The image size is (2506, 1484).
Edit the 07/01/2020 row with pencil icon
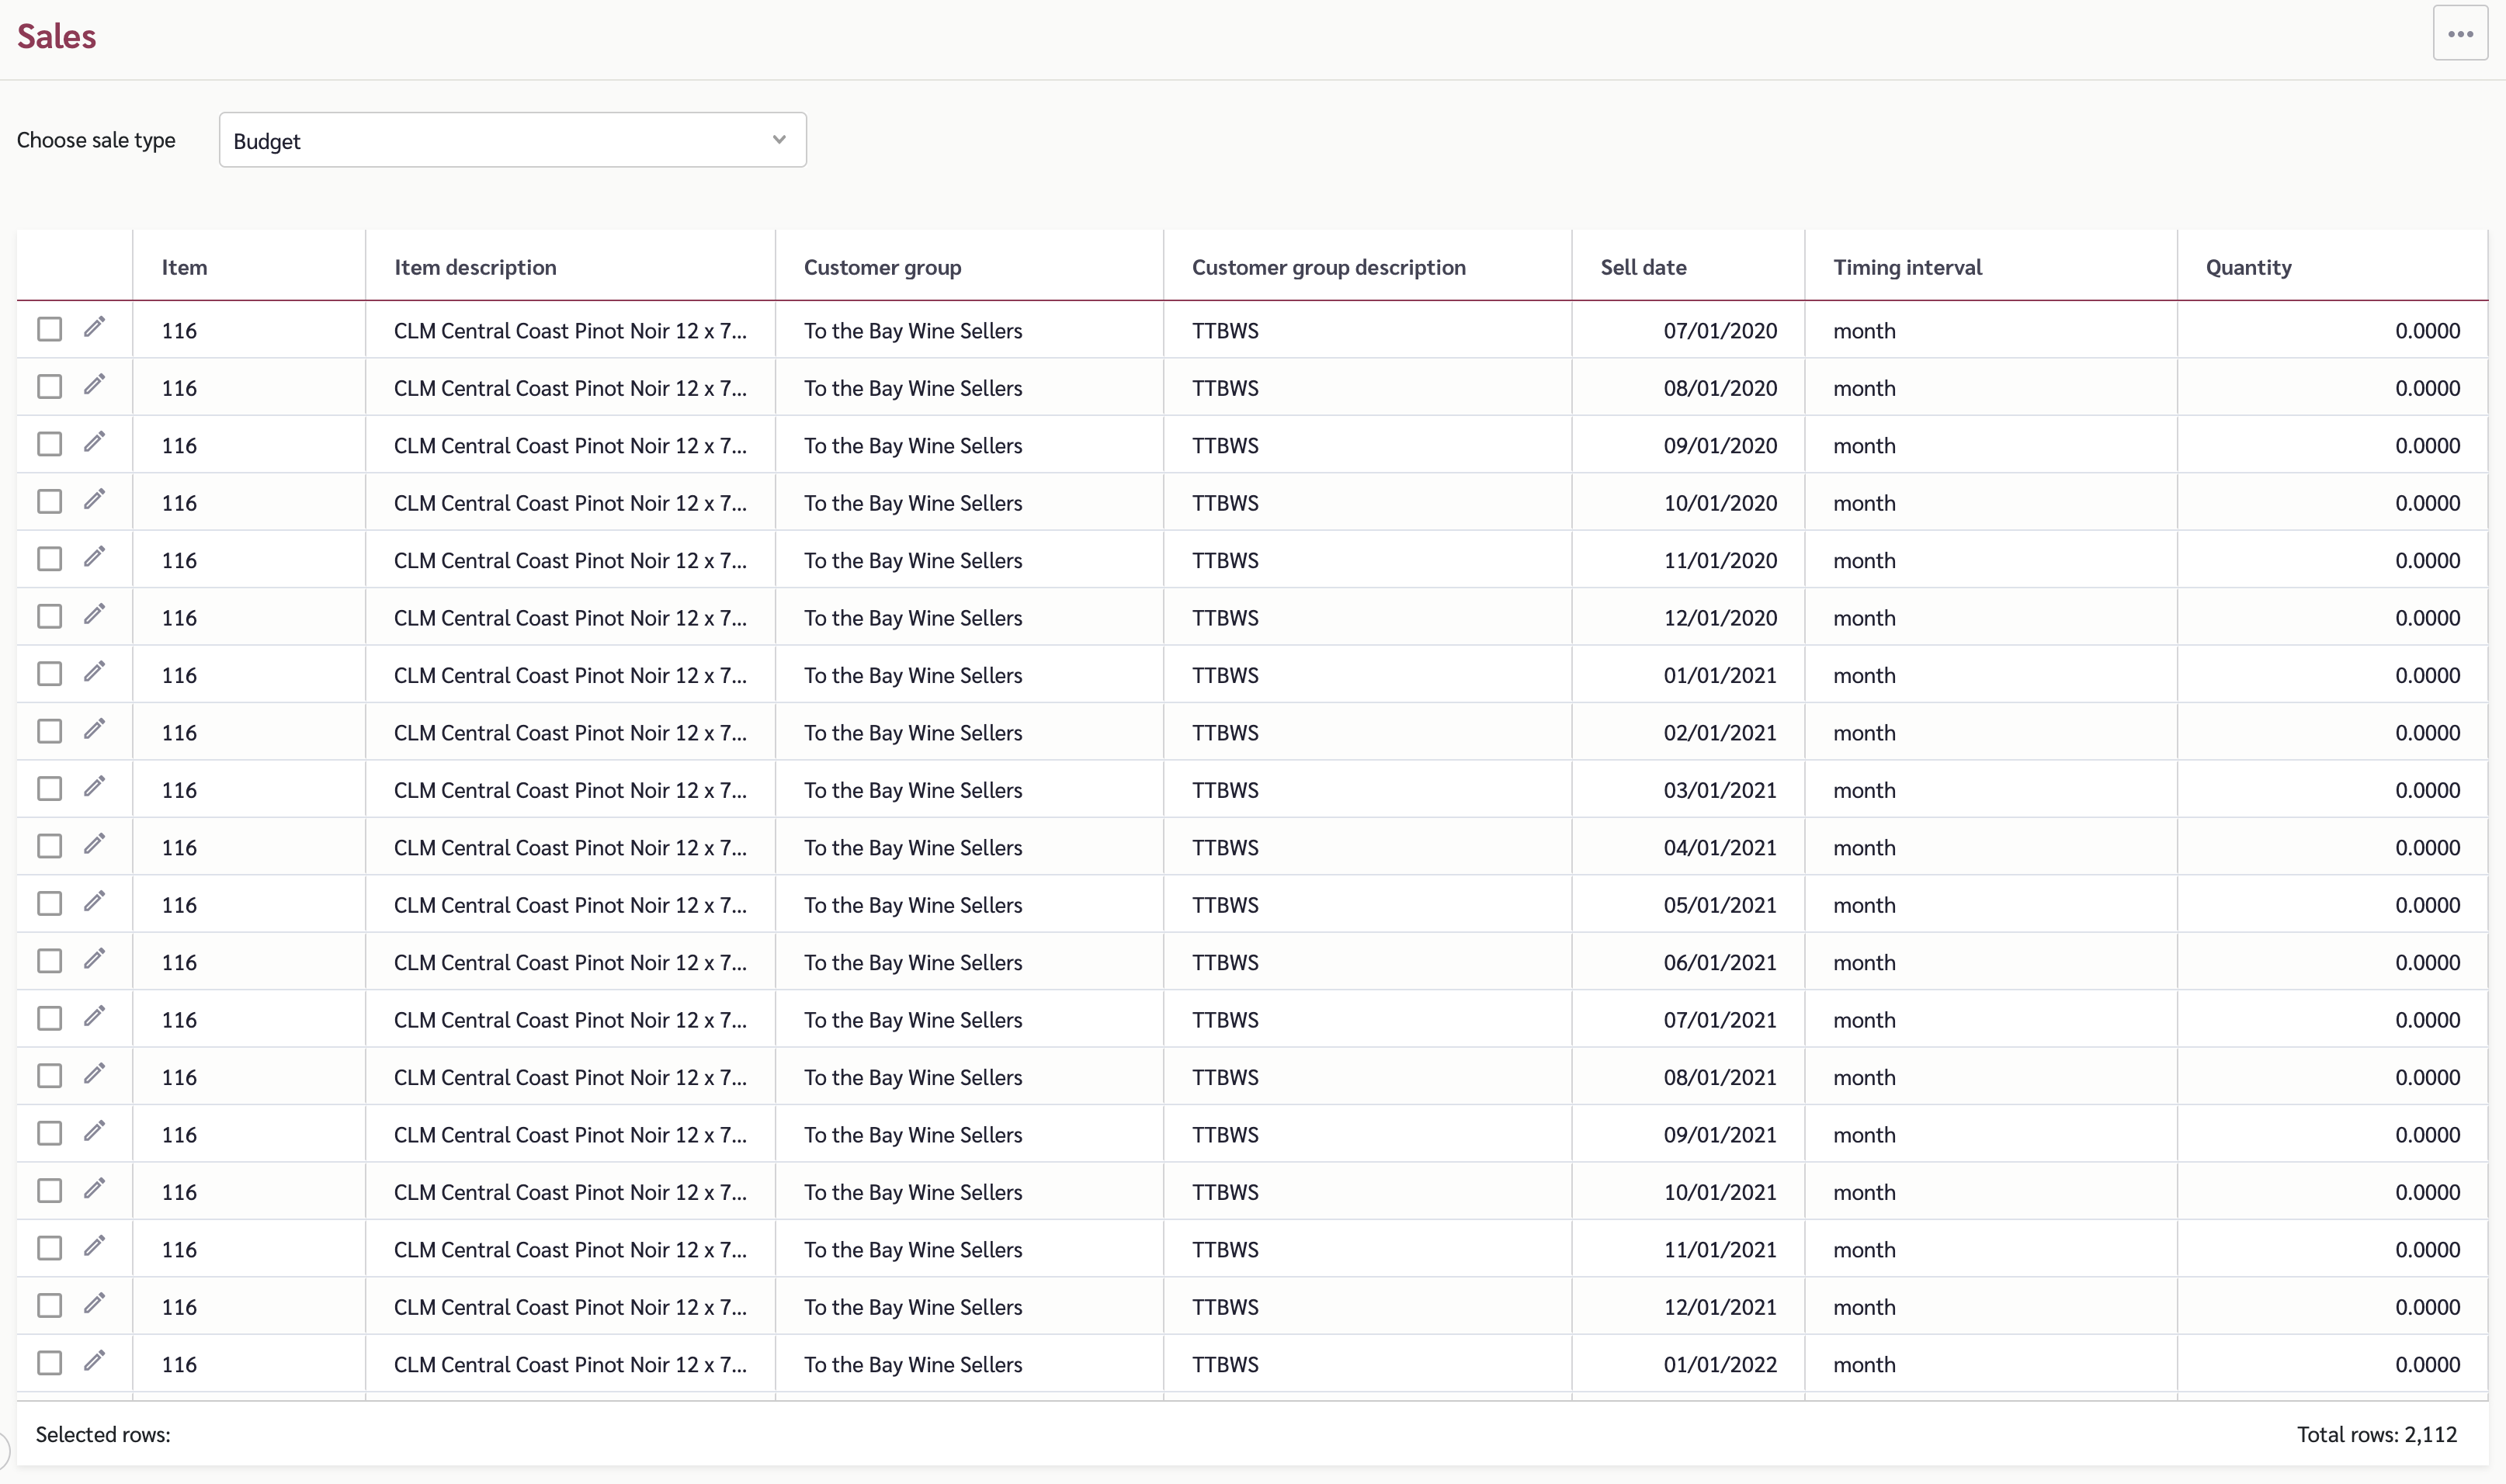(x=94, y=328)
